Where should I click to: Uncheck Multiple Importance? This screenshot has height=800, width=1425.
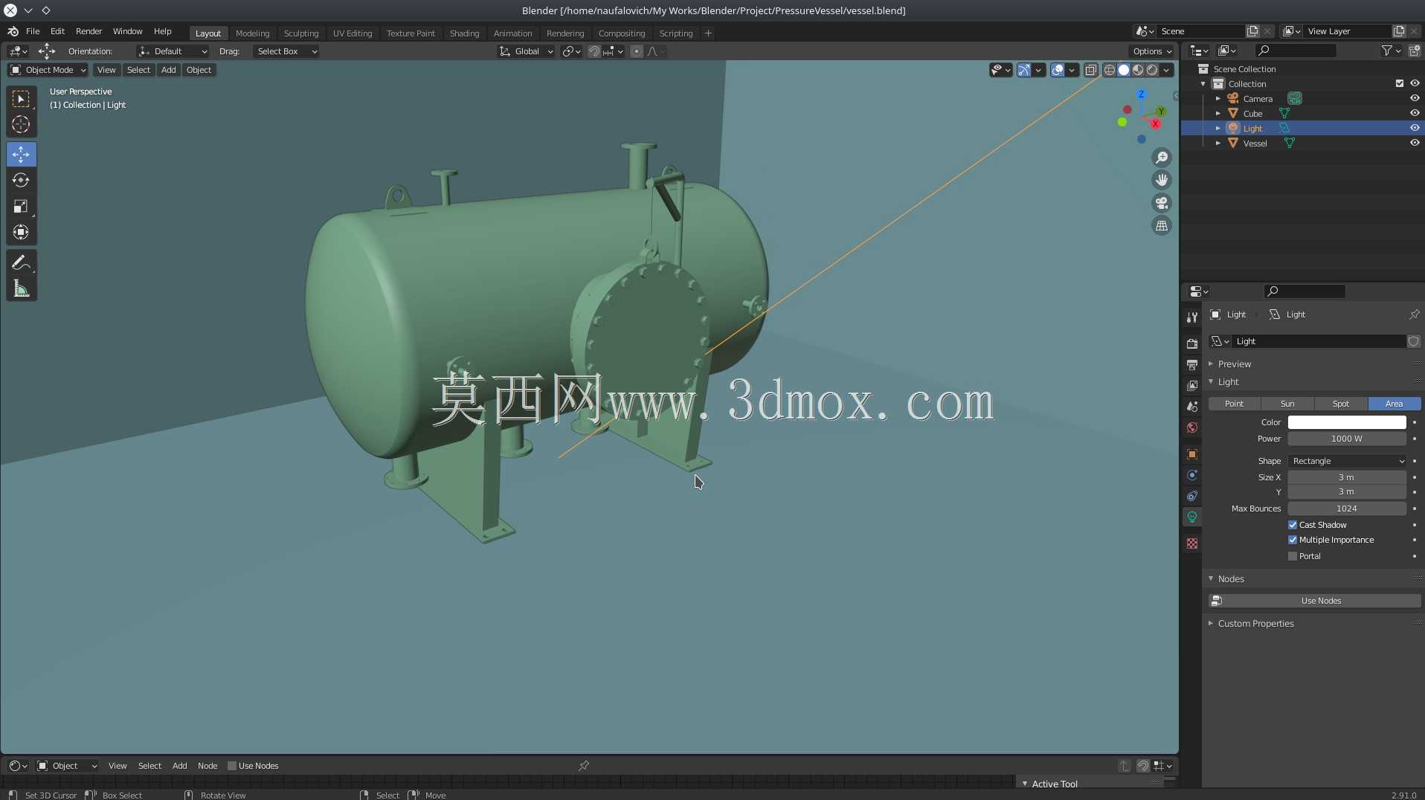[x=1293, y=540]
